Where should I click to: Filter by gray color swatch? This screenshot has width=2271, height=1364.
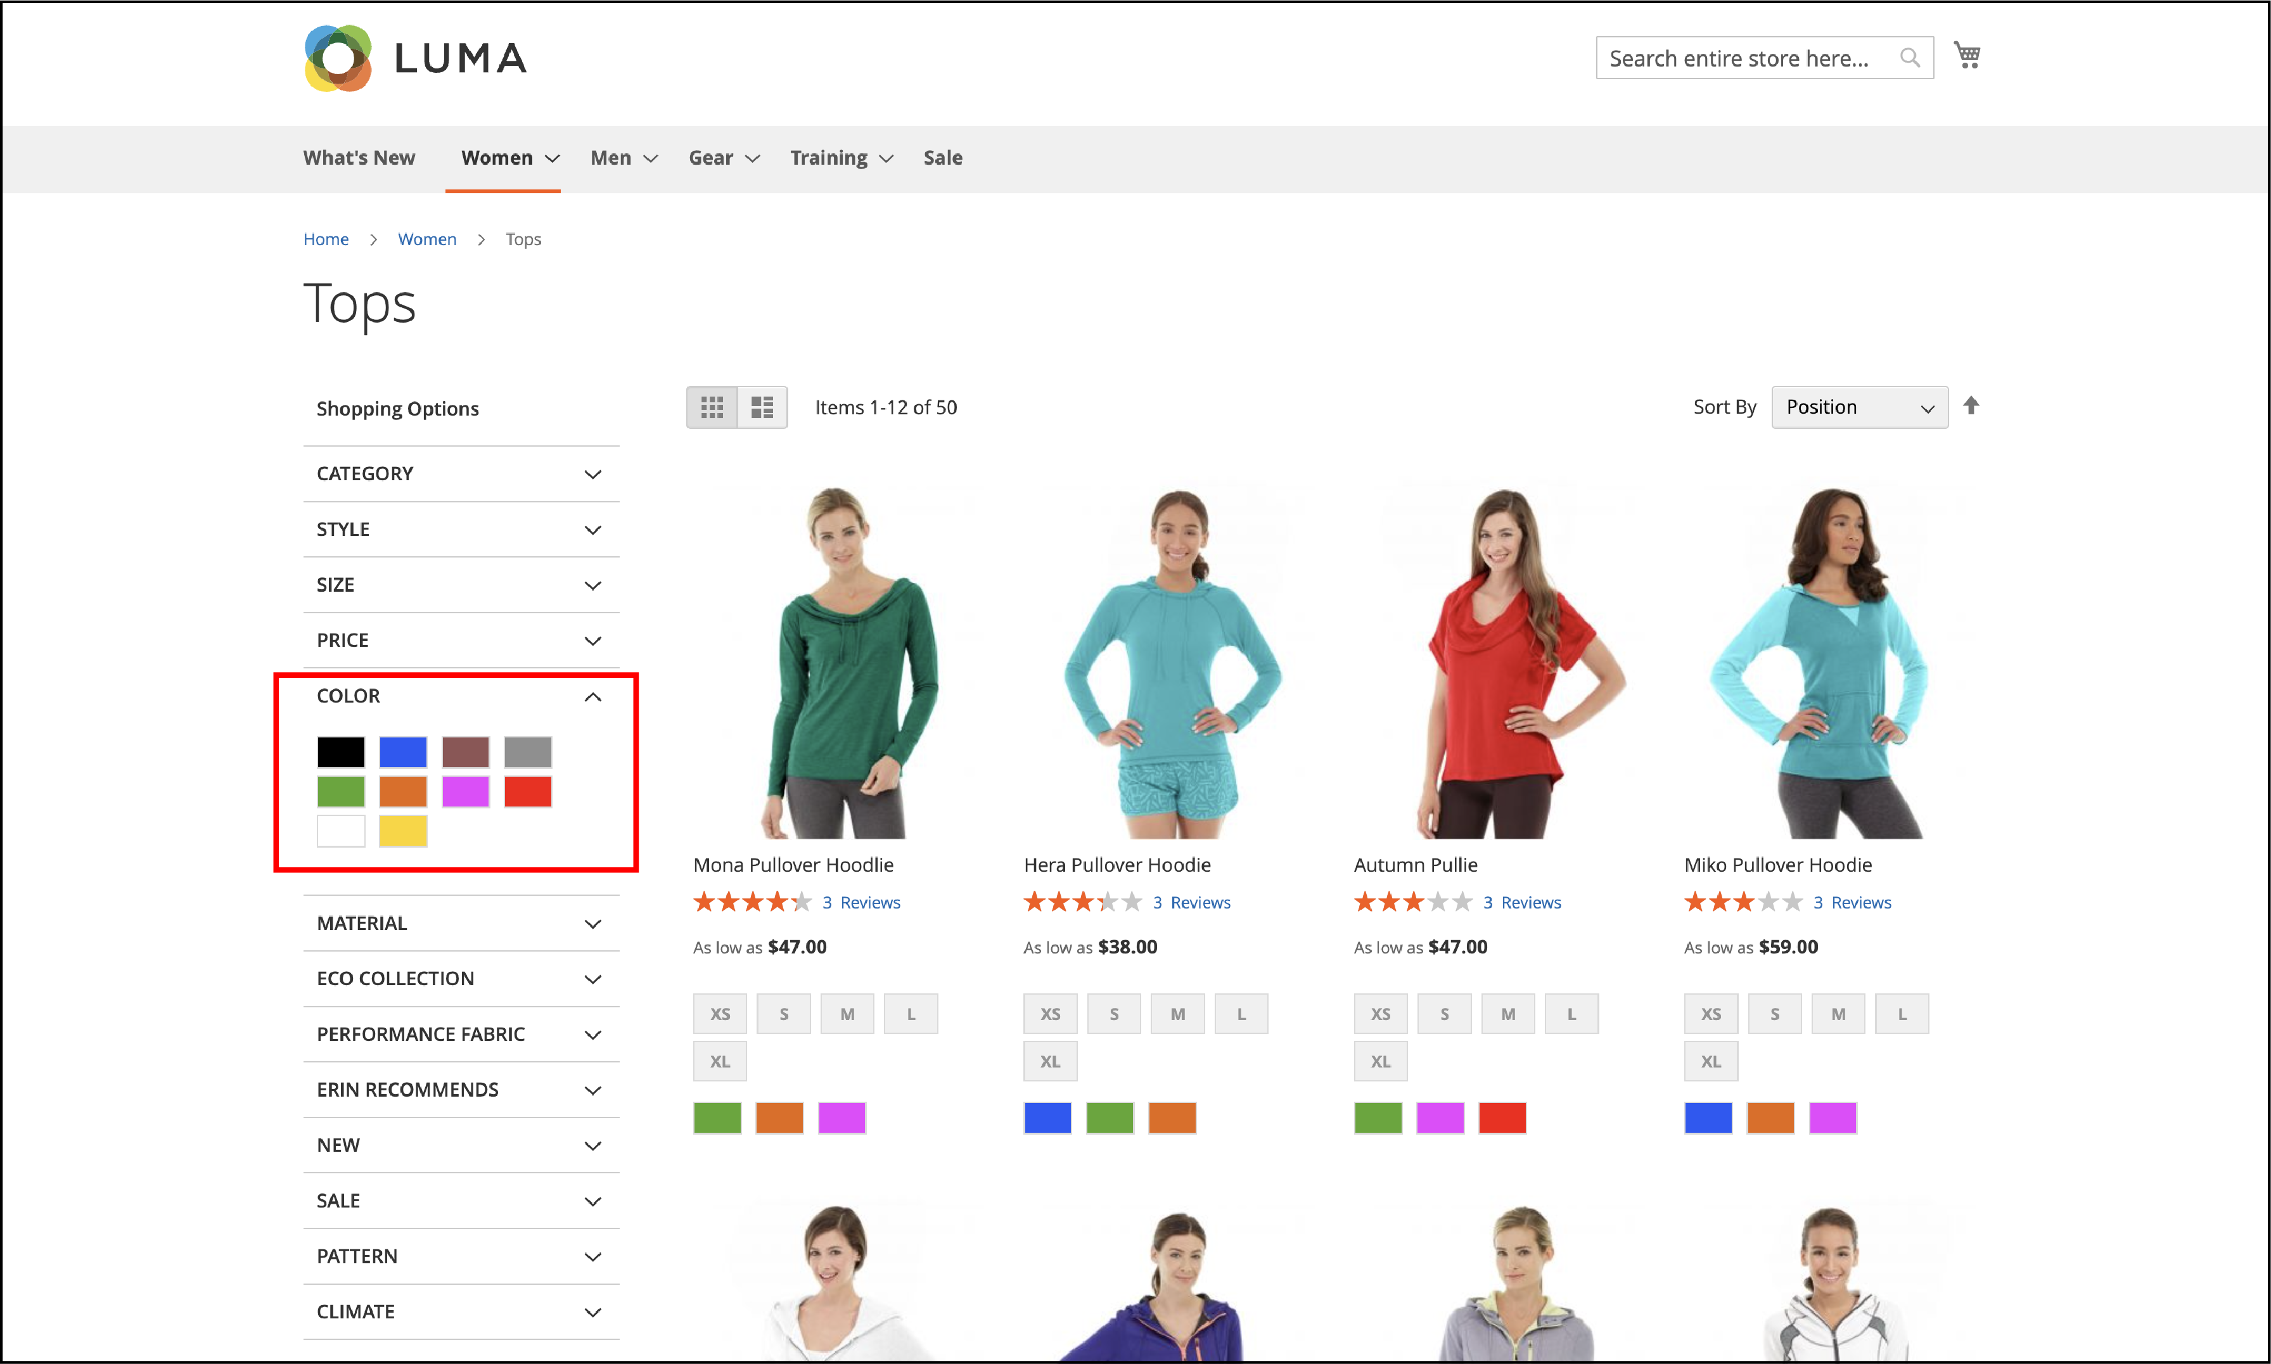click(528, 752)
